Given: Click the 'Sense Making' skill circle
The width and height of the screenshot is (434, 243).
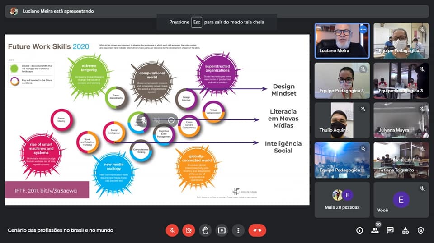Looking at the screenshot, I should (x=61, y=120).
